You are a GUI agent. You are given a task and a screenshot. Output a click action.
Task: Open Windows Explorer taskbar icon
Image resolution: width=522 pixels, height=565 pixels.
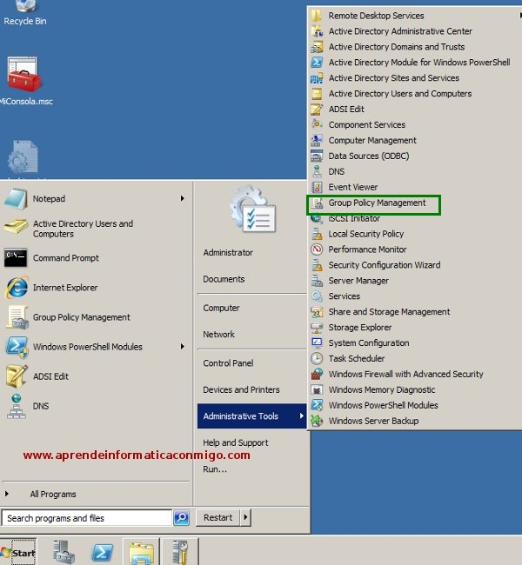[x=141, y=553]
